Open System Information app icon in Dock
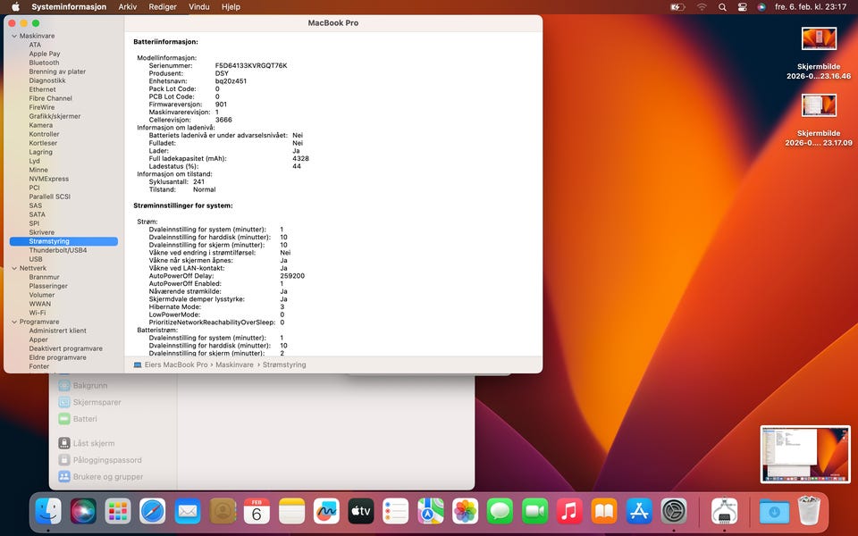Image resolution: width=858 pixels, height=536 pixels. coord(723,511)
